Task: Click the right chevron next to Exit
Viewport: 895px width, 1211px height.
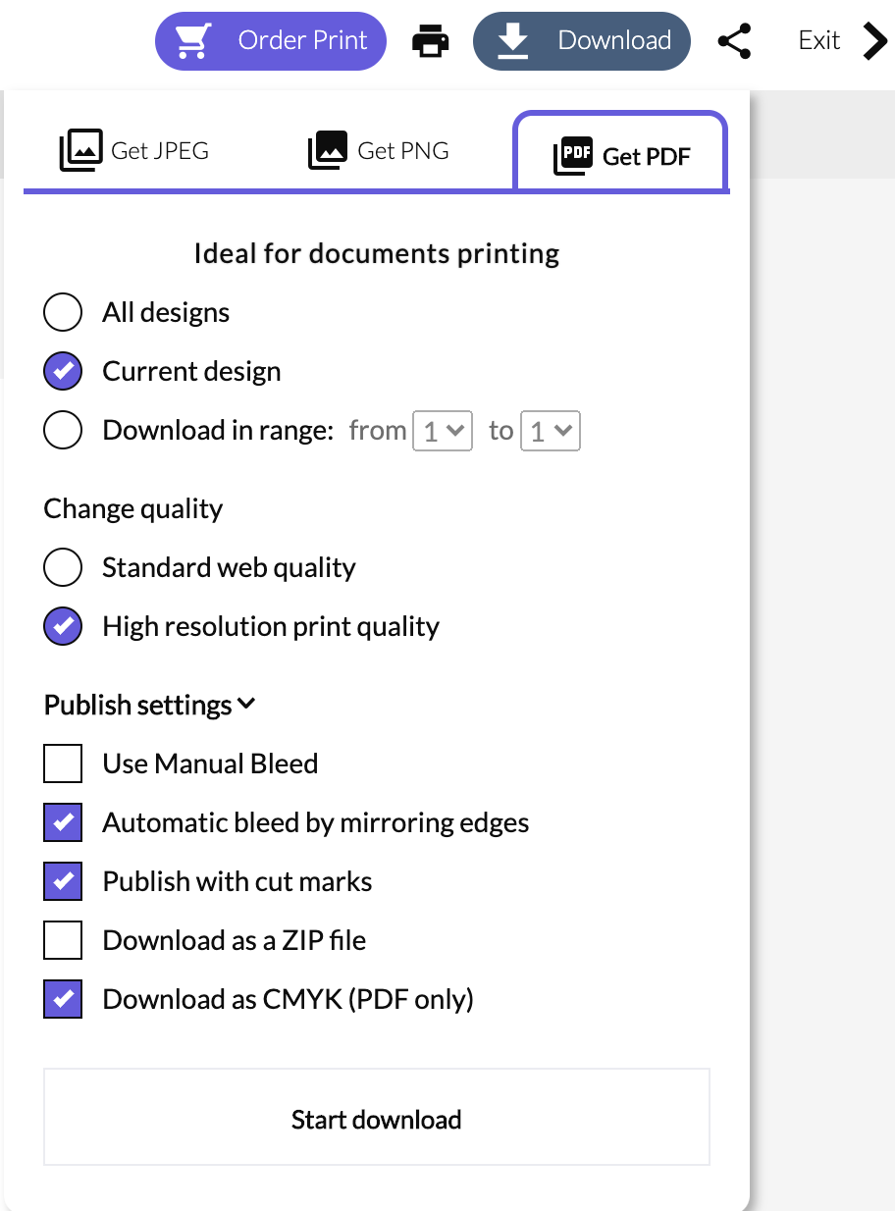Action: click(874, 41)
